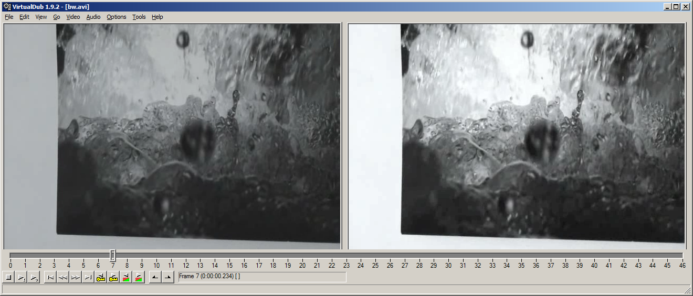Click the timeline slider thumb at frame 7
Image resolution: width=693 pixels, height=296 pixels.
113,255
